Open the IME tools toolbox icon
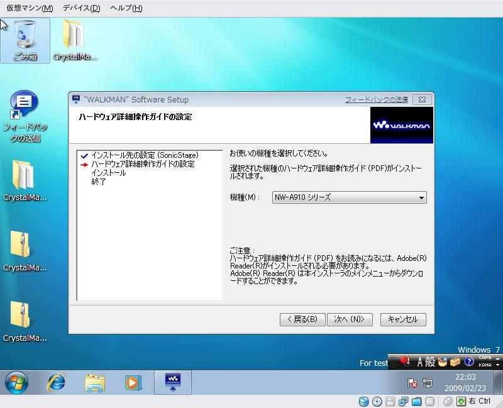 455,362
